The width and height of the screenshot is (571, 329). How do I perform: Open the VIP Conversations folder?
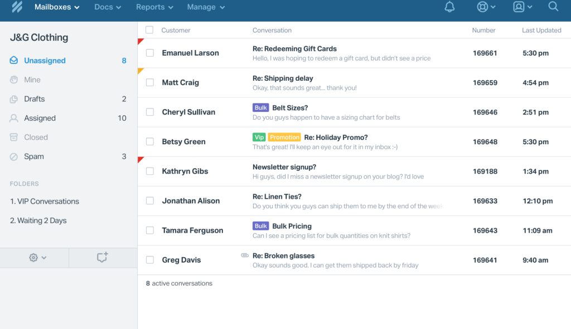(45, 202)
